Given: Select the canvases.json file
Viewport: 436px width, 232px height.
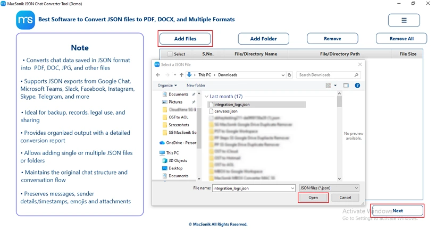Looking at the screenshot, I should [226, 111].
